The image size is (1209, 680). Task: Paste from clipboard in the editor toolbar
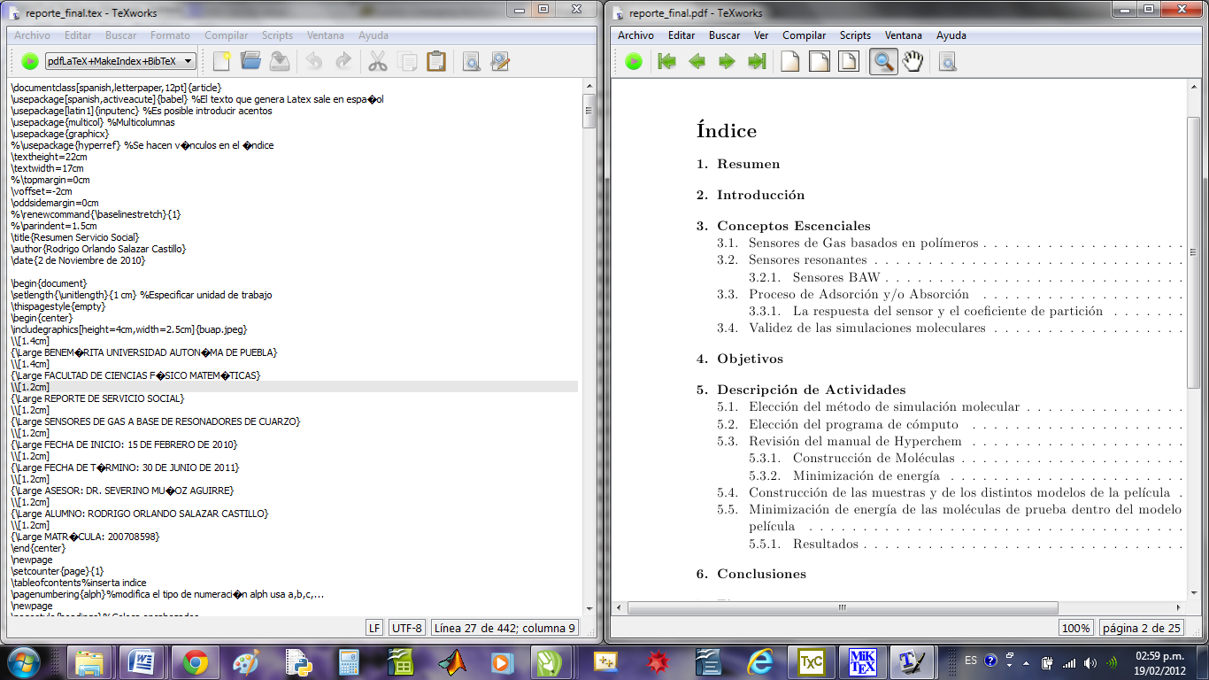pyautogui.click(x=436, y=61)
